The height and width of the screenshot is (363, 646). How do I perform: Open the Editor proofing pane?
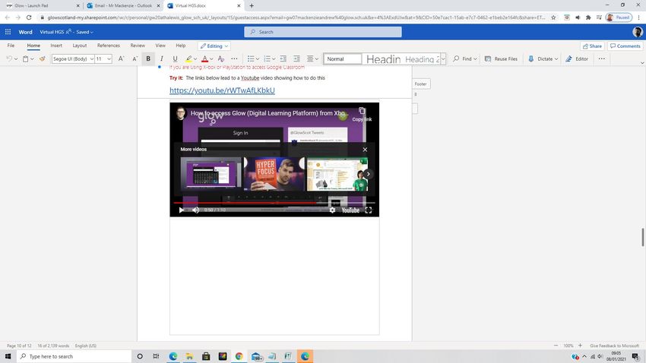tap(577, 58)
